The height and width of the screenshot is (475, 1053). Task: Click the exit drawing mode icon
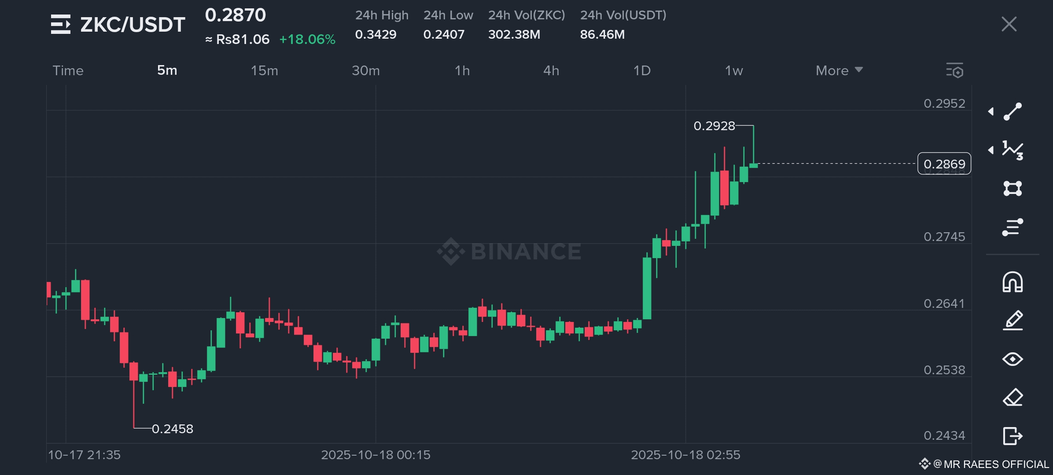(1012, 436)
